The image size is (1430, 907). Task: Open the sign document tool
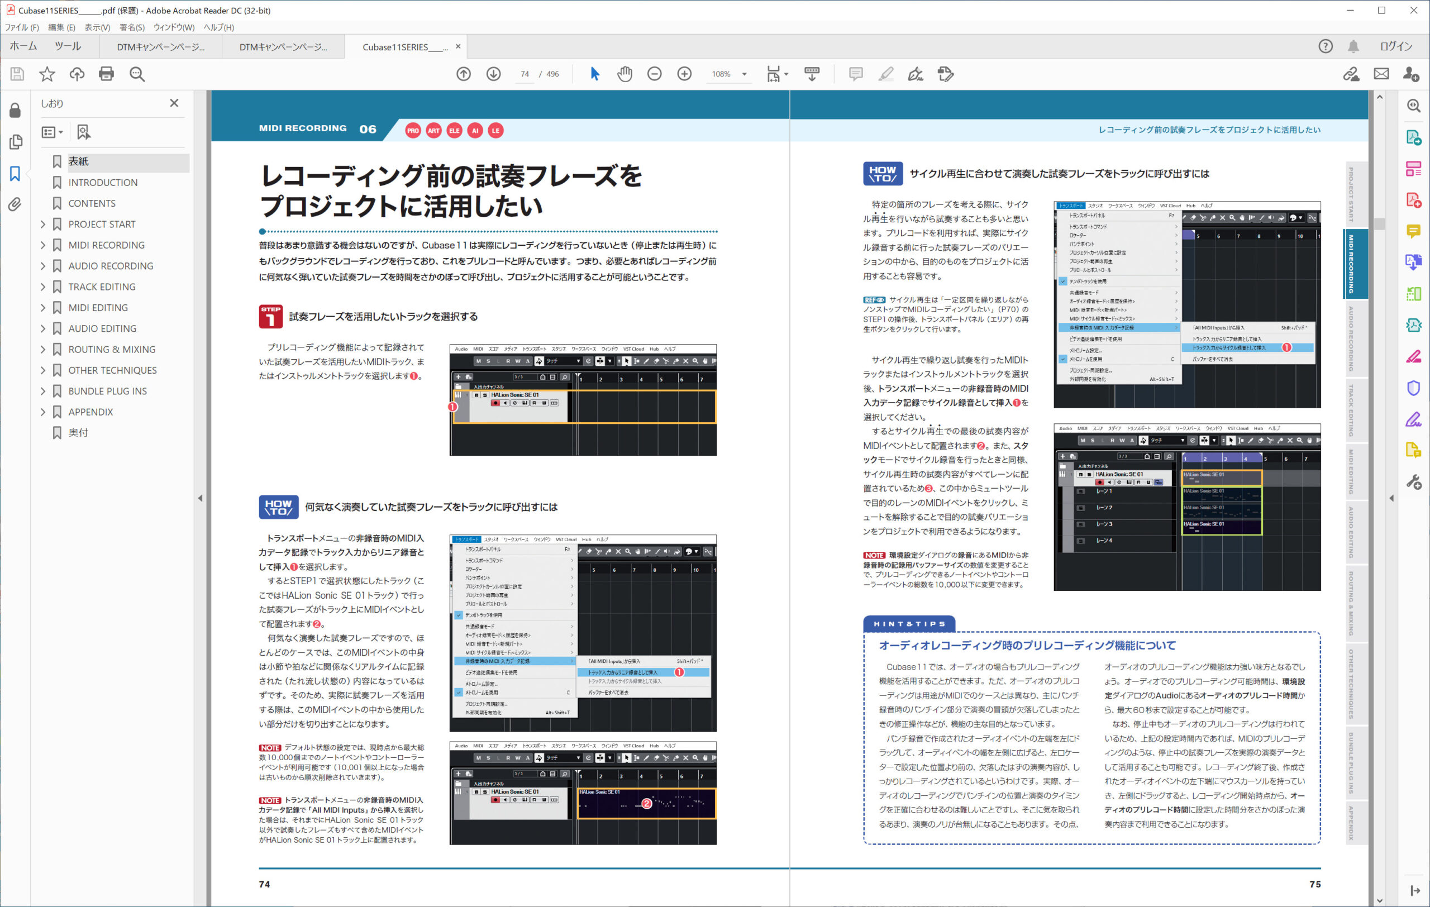click(x=915, y=74)
